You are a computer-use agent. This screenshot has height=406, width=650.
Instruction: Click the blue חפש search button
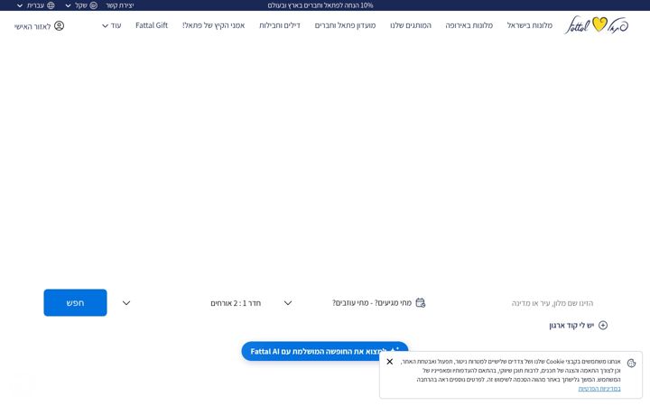pyautogui.click(x=76, y=303)
